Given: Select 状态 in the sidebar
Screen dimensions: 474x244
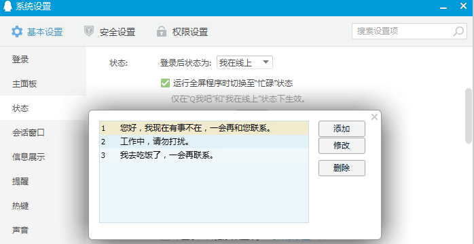Looking at the screenshot, I should click(x=43, y=108).
